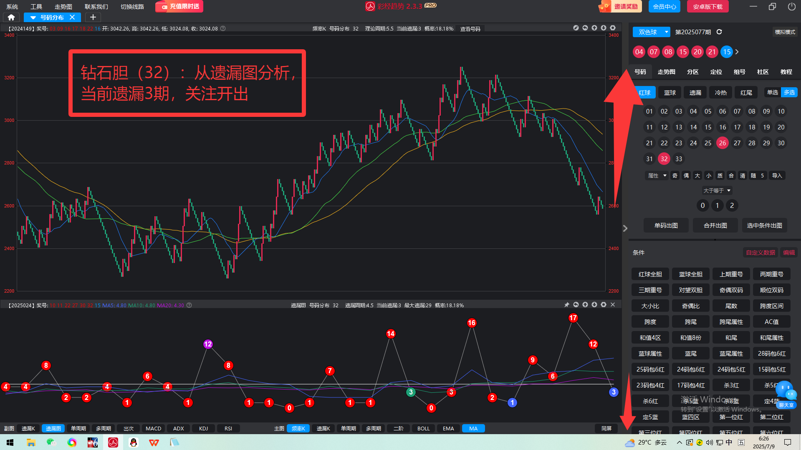Open the 切换线路 menu

pos(132,7)
